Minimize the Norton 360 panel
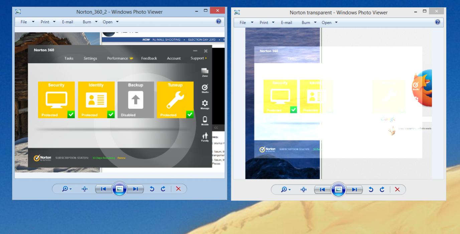This screenshot has height=234, width=460. coord(195,51)
